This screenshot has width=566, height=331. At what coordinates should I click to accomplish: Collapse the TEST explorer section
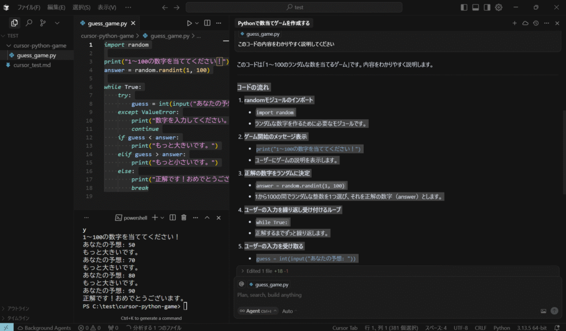37,36
